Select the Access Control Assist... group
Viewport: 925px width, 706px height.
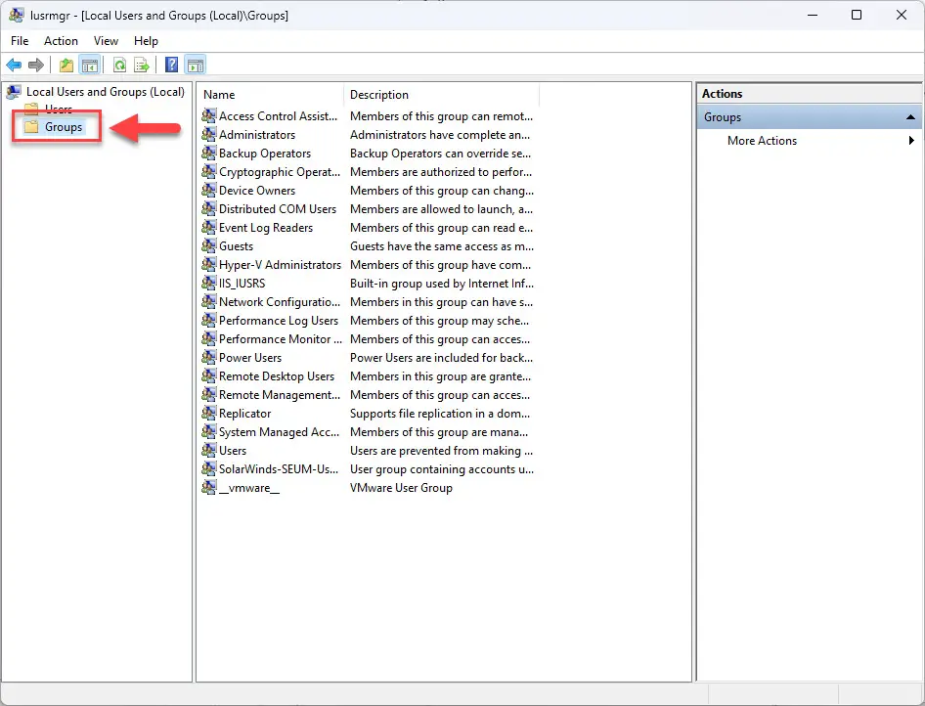[278, 116]
